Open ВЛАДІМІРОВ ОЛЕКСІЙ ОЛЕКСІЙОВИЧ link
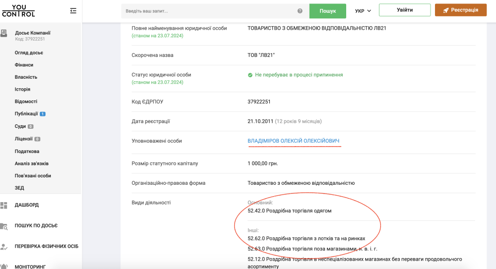 point(293,141)
